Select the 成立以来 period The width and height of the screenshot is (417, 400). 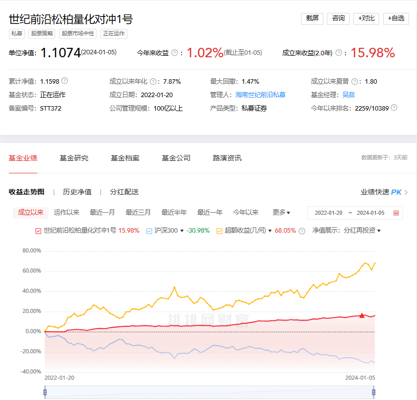pyautogui.click(x=30, y=212)
